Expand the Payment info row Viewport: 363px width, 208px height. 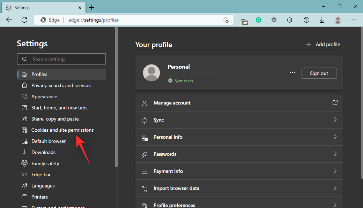[x=239, y=171]
